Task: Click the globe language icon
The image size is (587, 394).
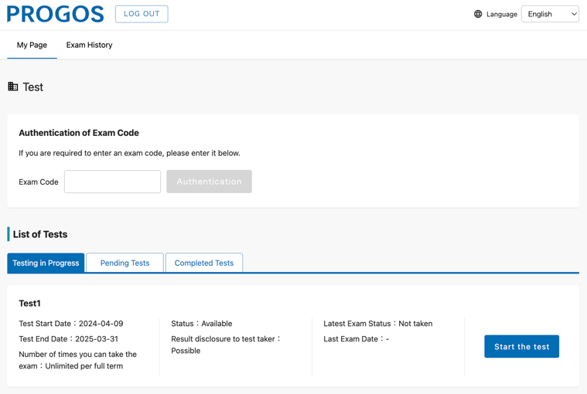Action: tap(478, 14)
